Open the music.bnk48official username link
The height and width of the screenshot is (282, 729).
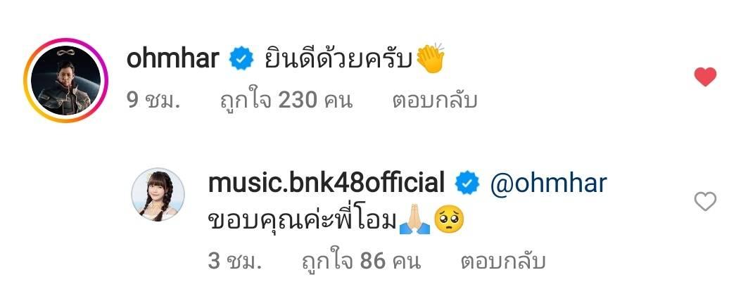point(327,183)
